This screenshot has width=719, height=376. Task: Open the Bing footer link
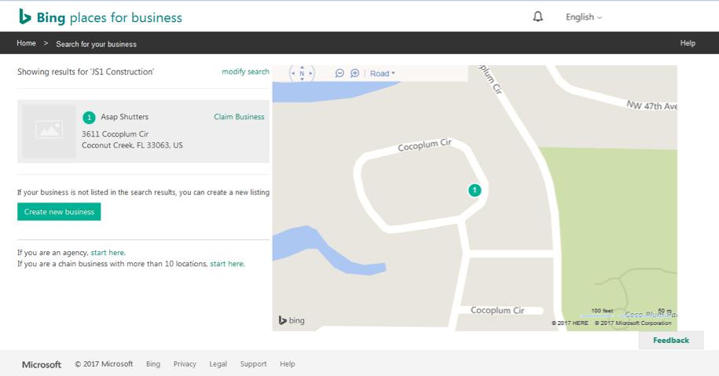click(153, 364)
